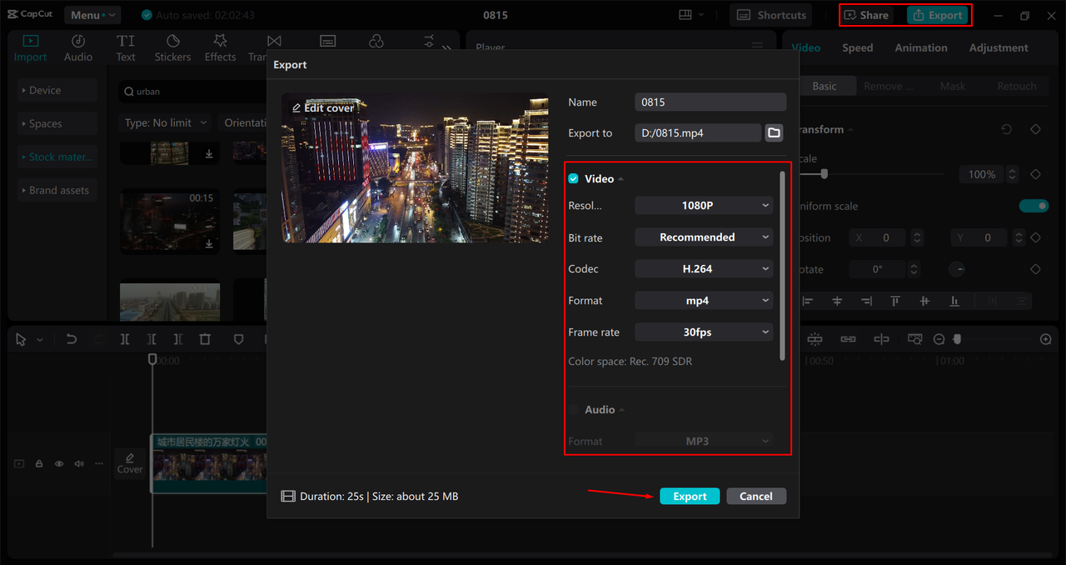Click the magnetic snap icon above timeline
The width and height of the screenshot is (1066, 565).
(814, 339)
